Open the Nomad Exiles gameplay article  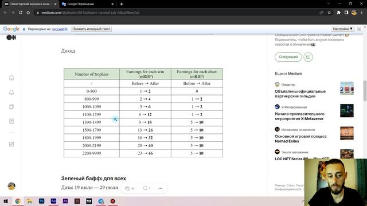300,138
